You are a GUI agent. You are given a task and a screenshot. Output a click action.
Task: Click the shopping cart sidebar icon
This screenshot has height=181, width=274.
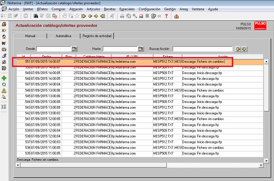[4, 43]
